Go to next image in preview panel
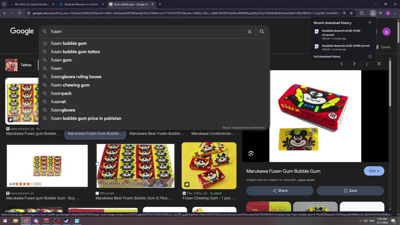Image resolution: width=400 pixels, height=225 pixels. click(x=354, y=64)
